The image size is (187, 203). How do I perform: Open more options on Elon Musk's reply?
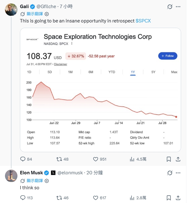[178, 173]
